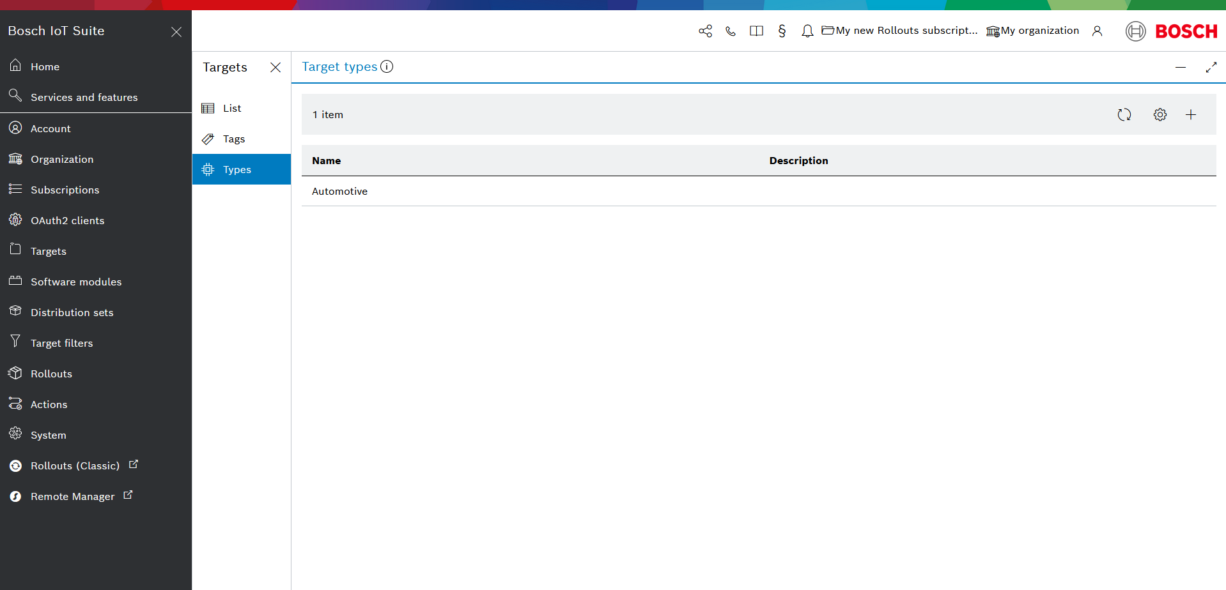
Task: Open target types table settings gear
Action: point(1160,115)
